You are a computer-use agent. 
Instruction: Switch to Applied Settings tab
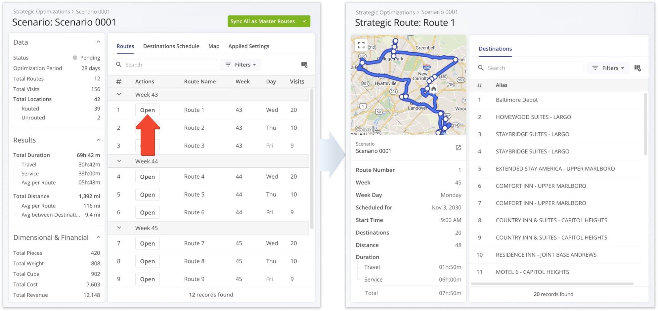(248, 46)
